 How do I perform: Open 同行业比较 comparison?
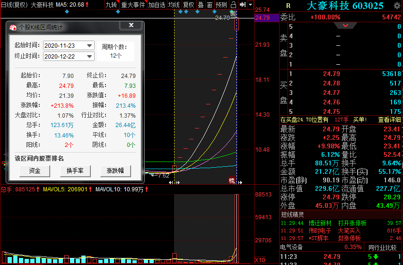[x=383, y=248]
